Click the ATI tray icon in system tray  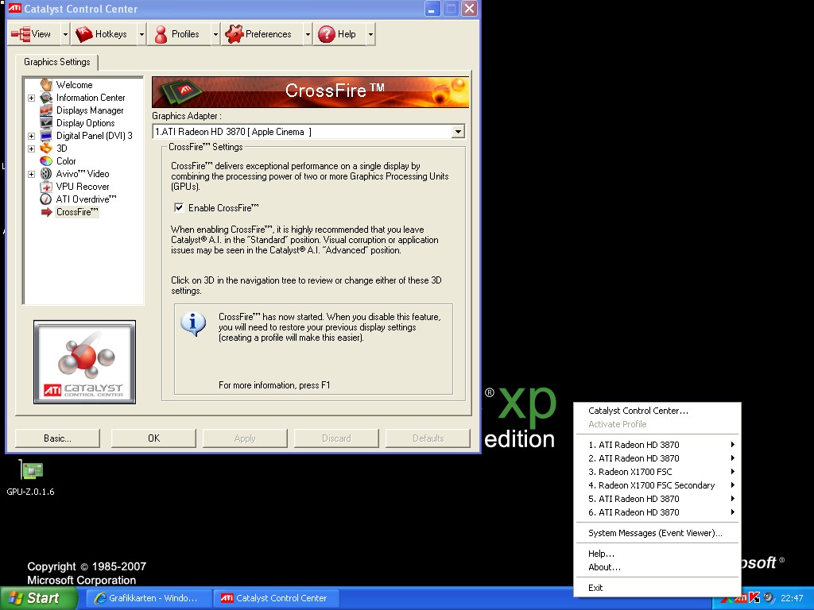coord(741,598)
